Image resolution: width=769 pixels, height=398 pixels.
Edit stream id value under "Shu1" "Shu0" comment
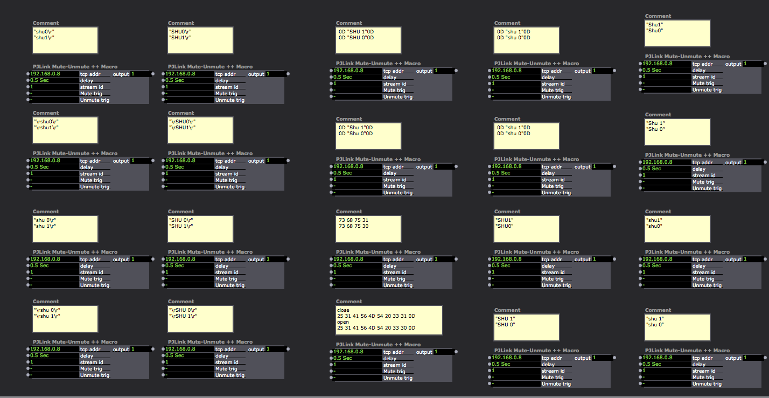pos(667,76)
